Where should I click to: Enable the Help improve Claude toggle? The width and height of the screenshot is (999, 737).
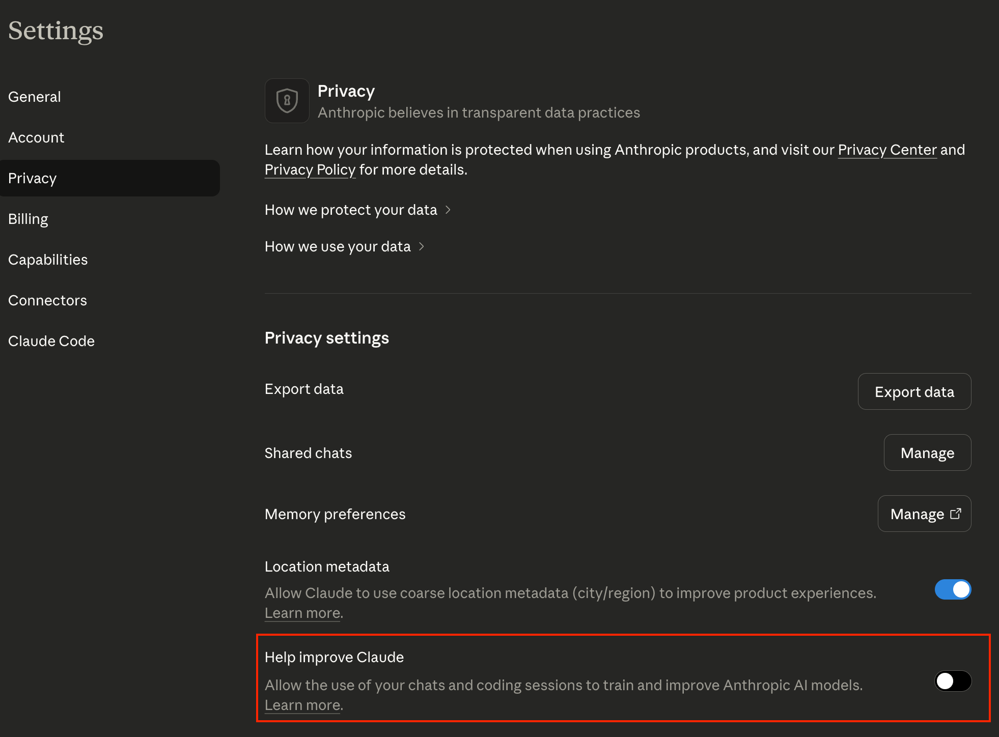[x=953, y=681]
